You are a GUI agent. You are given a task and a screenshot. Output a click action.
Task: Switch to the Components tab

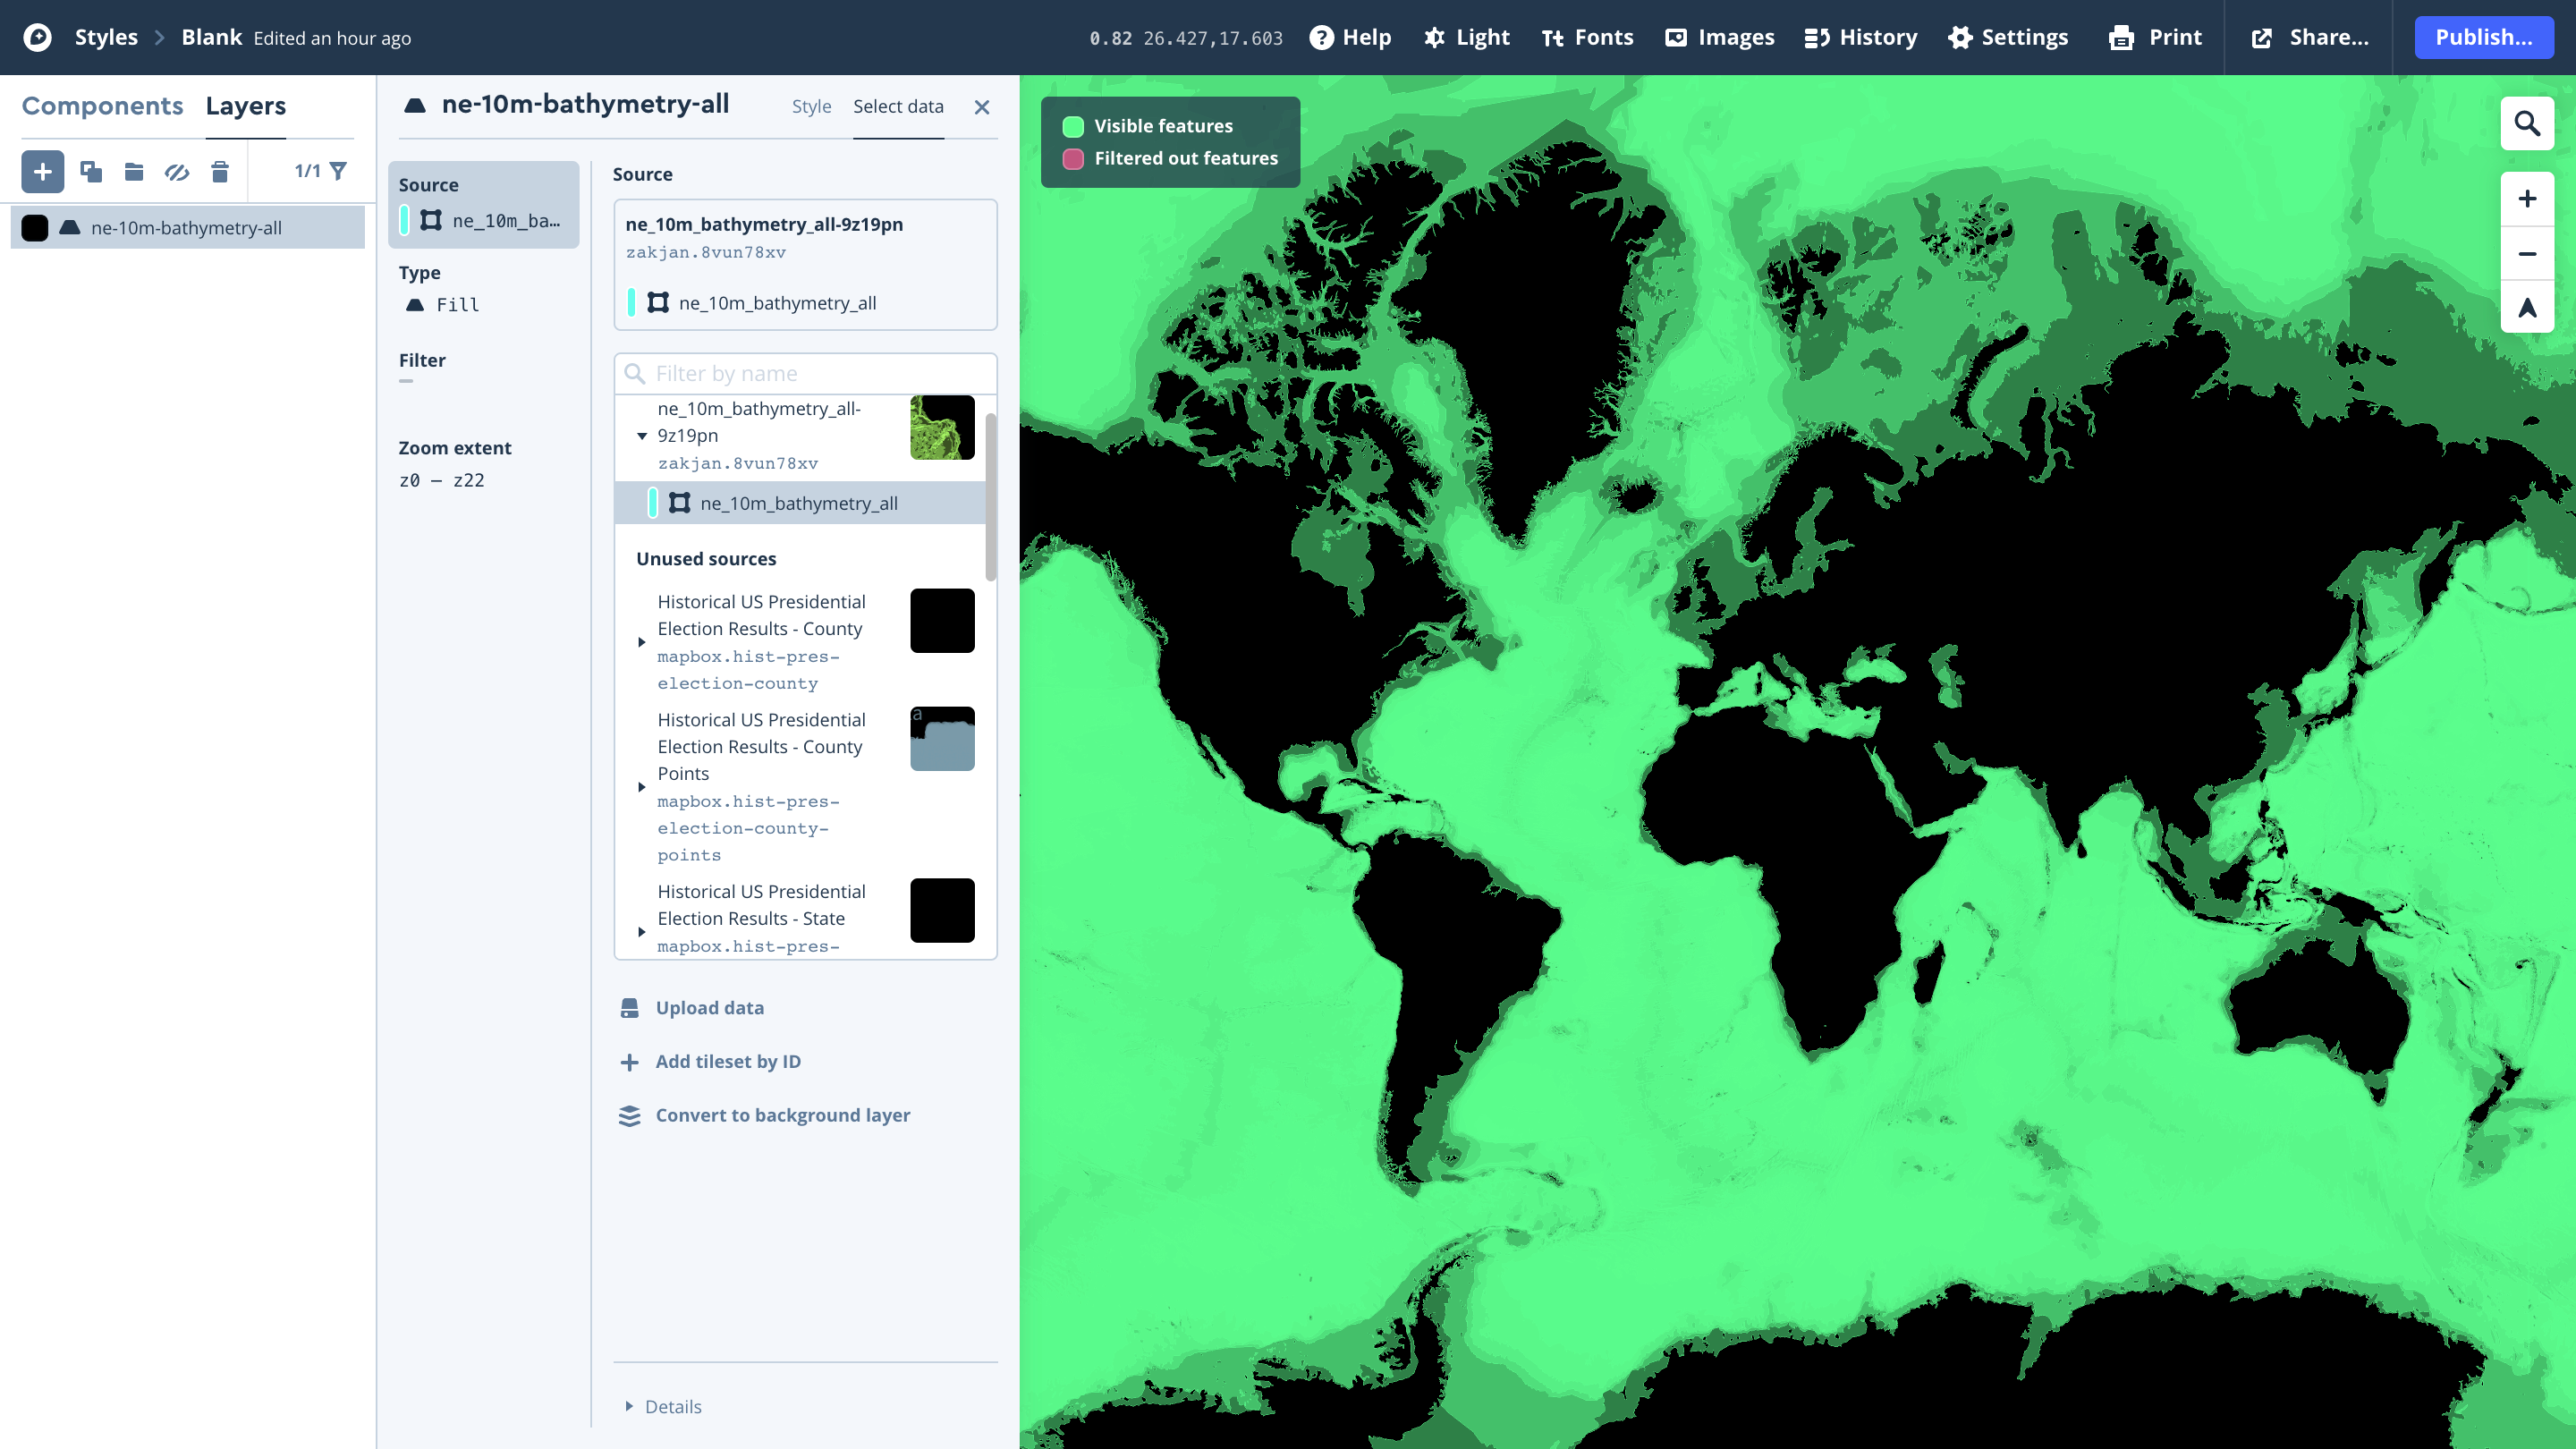tap(102, 105)
